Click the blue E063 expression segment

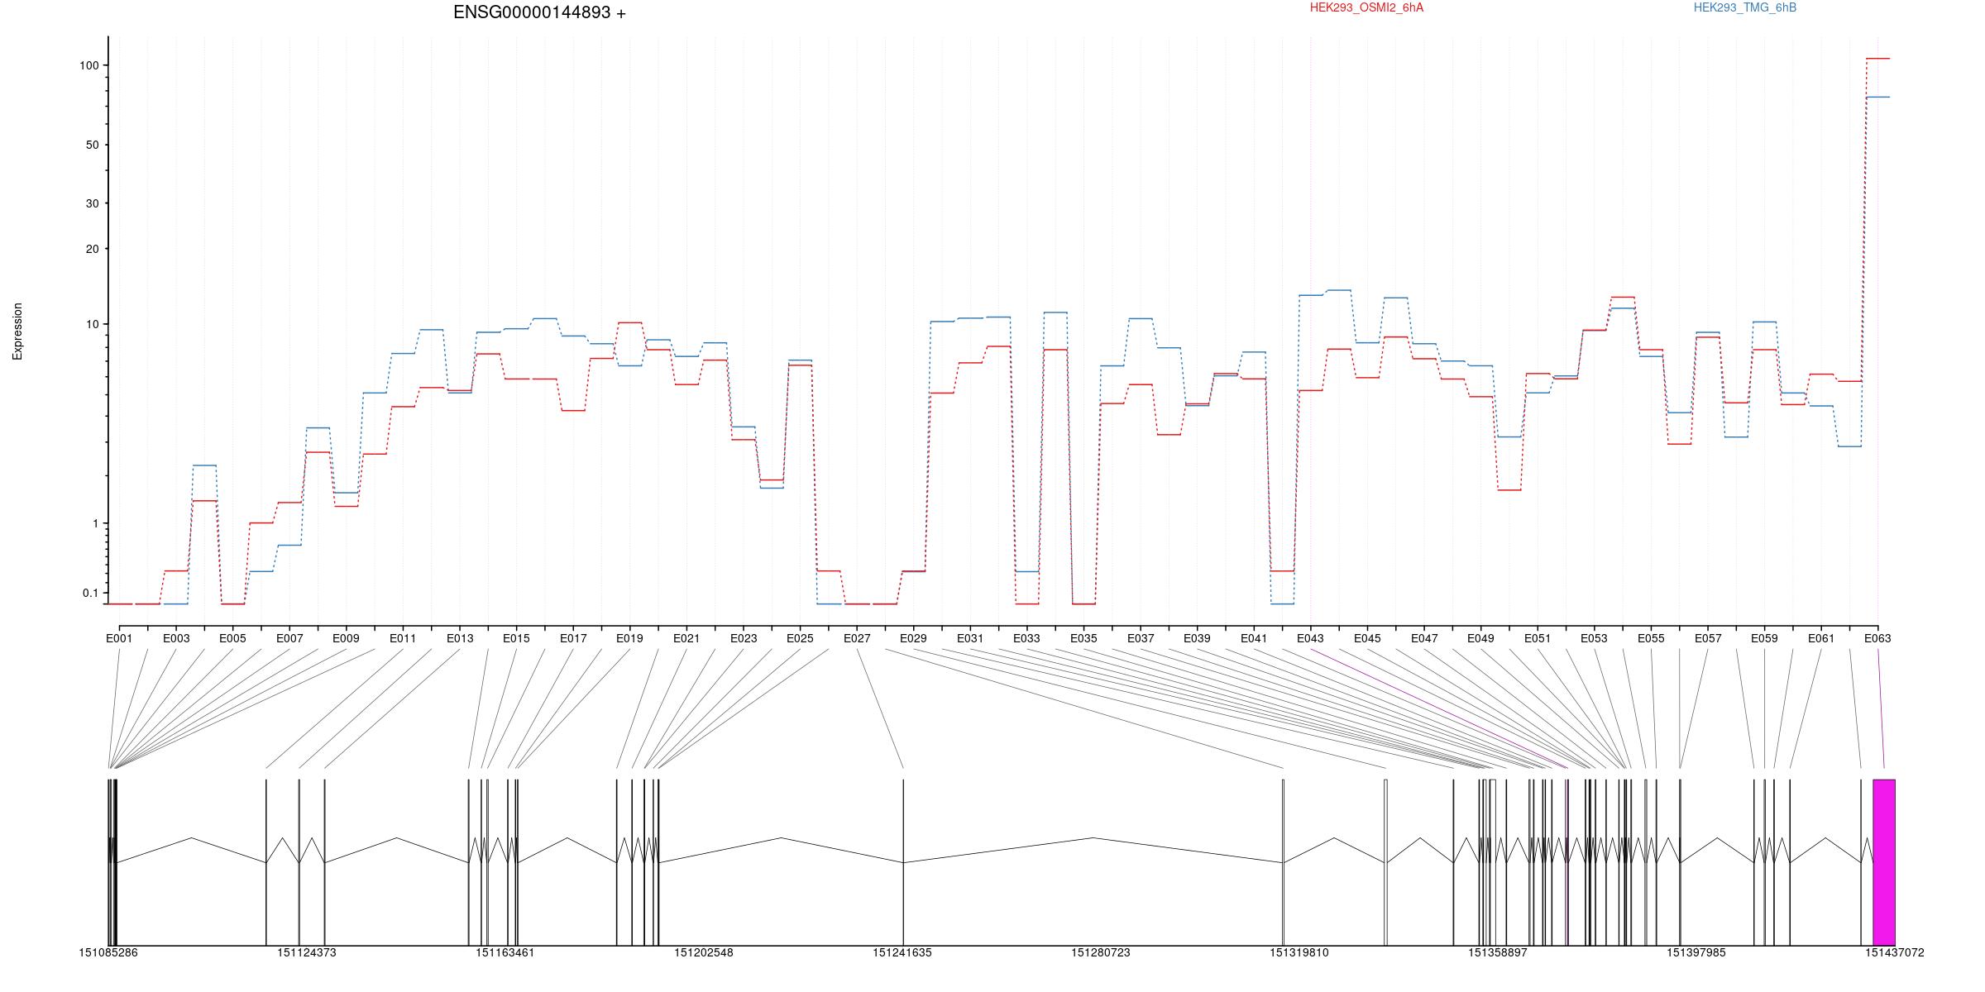(1878, 97)
